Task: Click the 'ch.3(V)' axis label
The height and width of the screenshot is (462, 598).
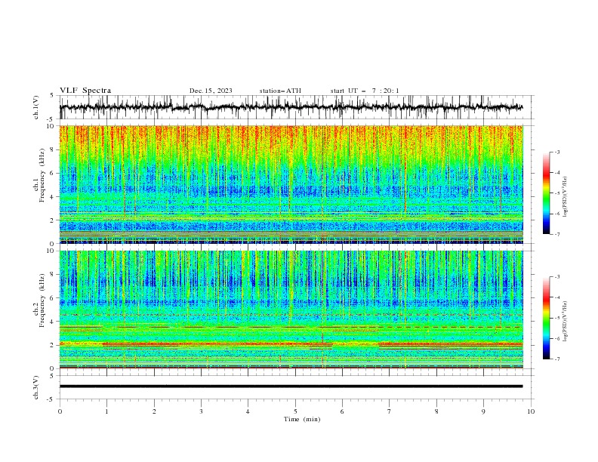Action: 36,387
